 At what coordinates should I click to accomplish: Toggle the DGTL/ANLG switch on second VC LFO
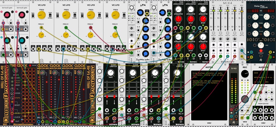(x=57, y=15)
